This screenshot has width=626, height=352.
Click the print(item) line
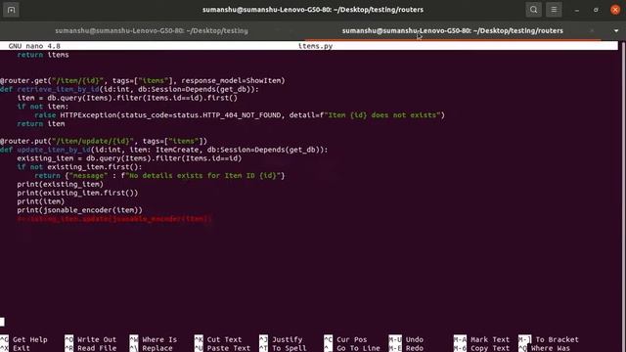(x=41, y=202)
